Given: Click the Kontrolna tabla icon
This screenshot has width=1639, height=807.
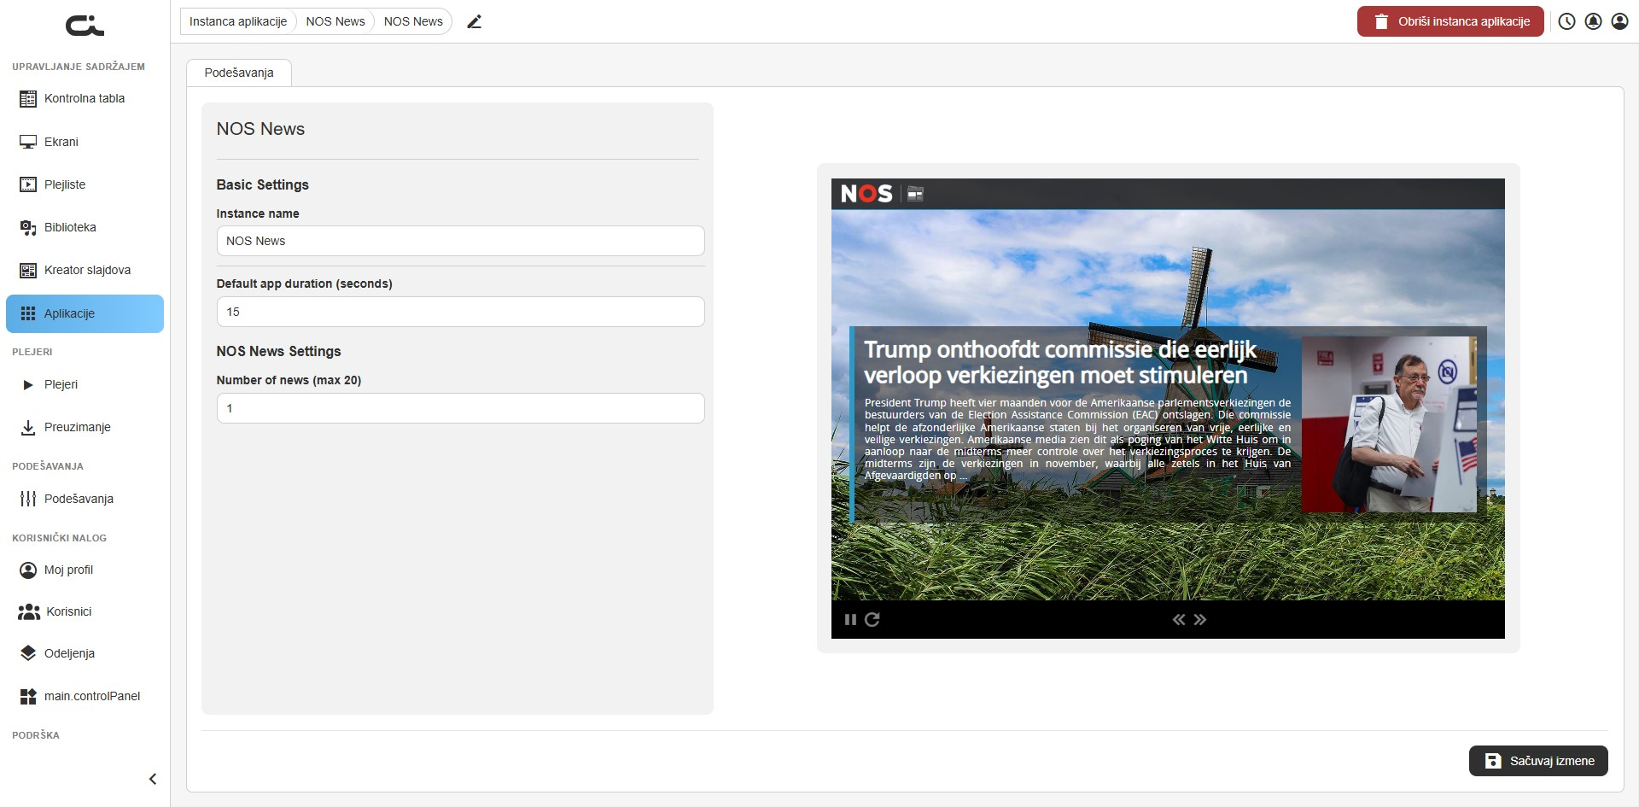Looking at the screenshot, I should pyautogui.click(x=28, y=99).
